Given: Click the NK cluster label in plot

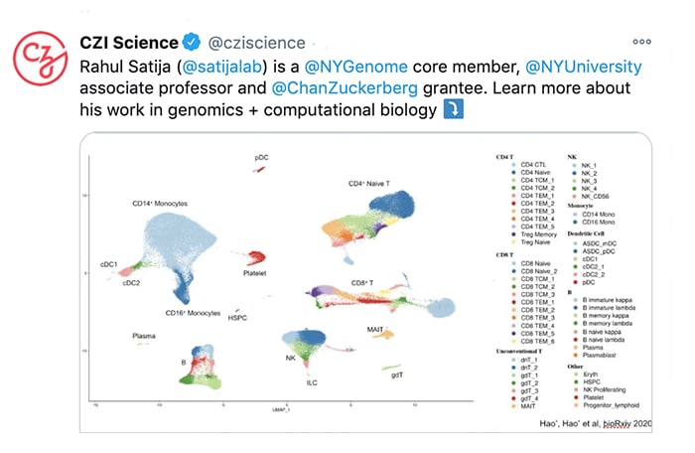Looking at the screenshot, I should point(290,358).
